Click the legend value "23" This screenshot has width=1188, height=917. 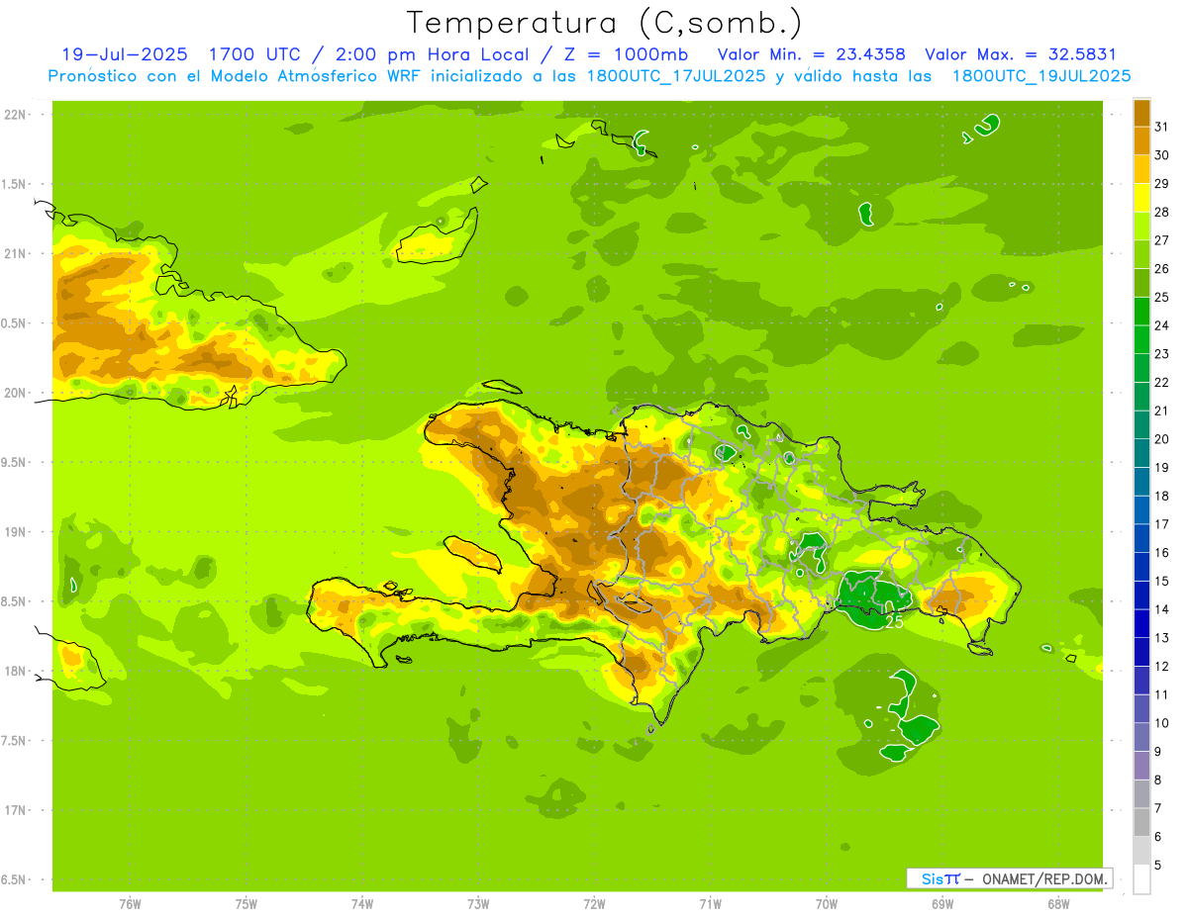coord(1161,354)
